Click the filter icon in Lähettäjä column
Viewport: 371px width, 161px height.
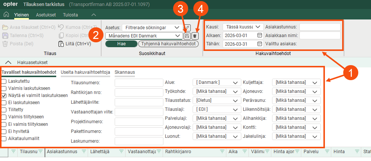[121, 152]
